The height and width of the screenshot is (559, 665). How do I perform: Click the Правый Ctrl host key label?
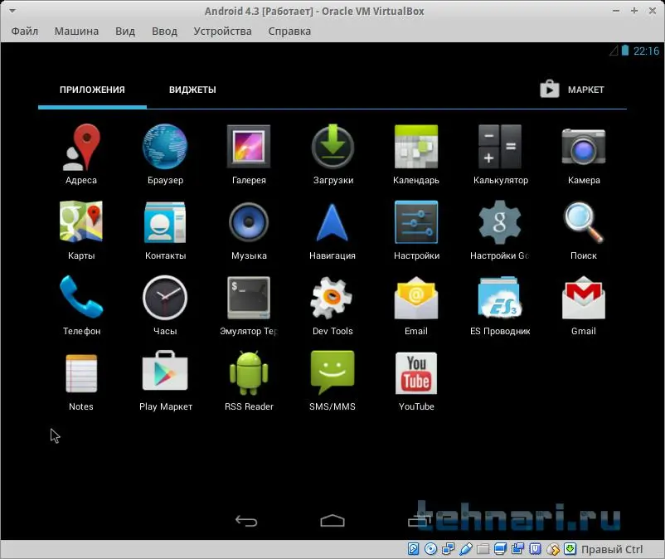tap(612, 549)
